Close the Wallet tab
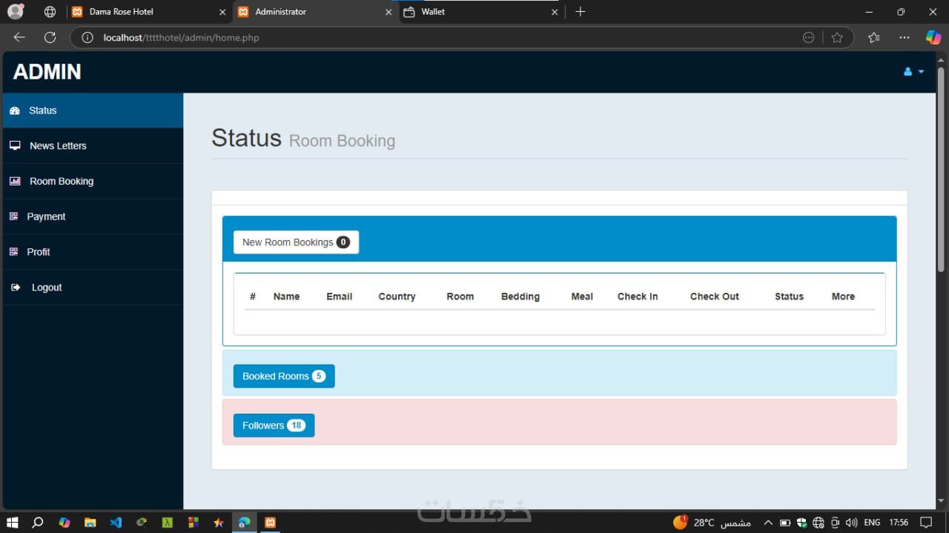949x533 pixels. (554, 12)
